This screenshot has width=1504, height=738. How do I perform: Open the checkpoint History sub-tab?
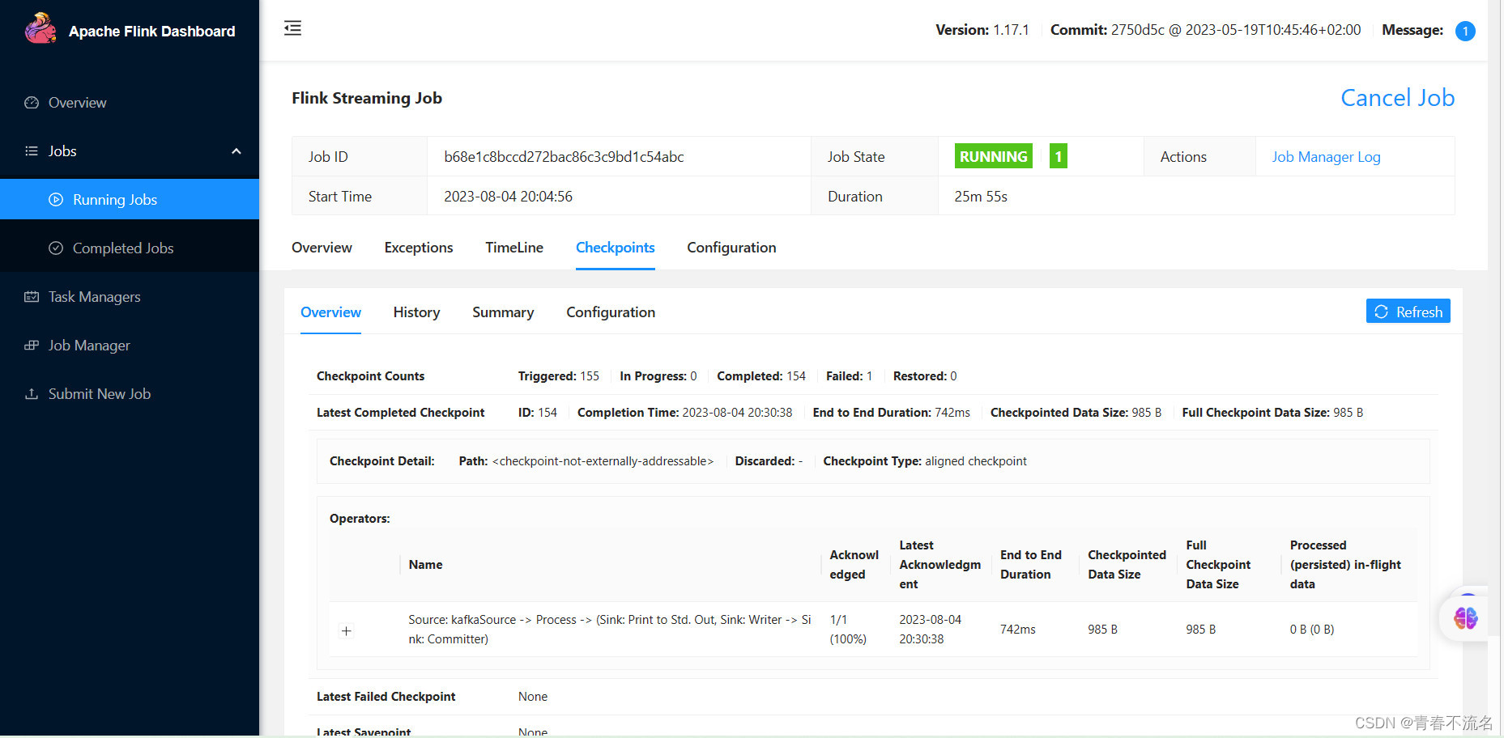(416, 312)
